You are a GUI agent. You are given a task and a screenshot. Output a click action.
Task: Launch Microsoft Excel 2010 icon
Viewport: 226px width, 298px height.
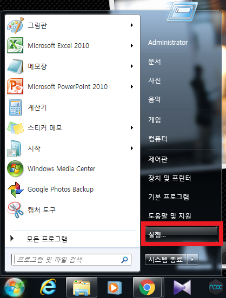15,45
